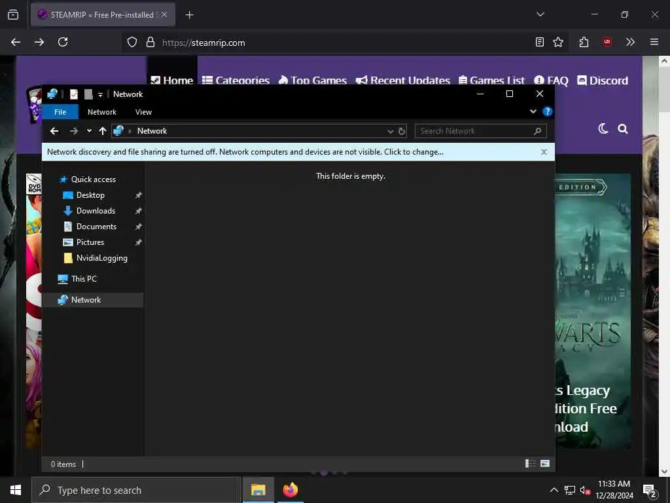
Task: Go forward in File Explorer
Action: 73,131
